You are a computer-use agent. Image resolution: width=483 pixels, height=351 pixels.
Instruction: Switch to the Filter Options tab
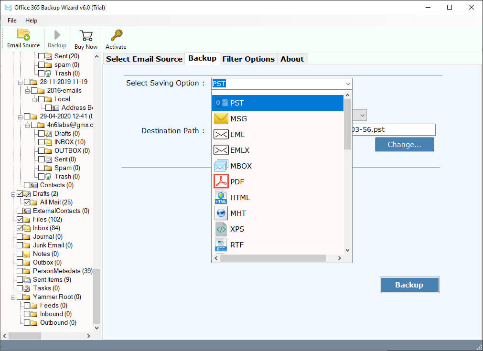pos(248,59)
